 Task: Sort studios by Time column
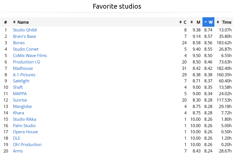pos(224,22)
